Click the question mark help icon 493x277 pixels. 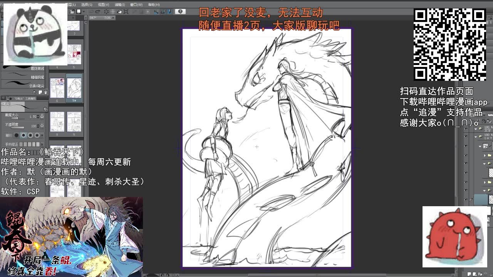tap(180, 12)
